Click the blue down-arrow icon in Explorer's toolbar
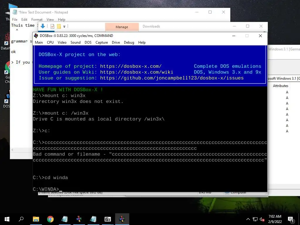Viewport: 300px width, 225px height. [43, 26]
